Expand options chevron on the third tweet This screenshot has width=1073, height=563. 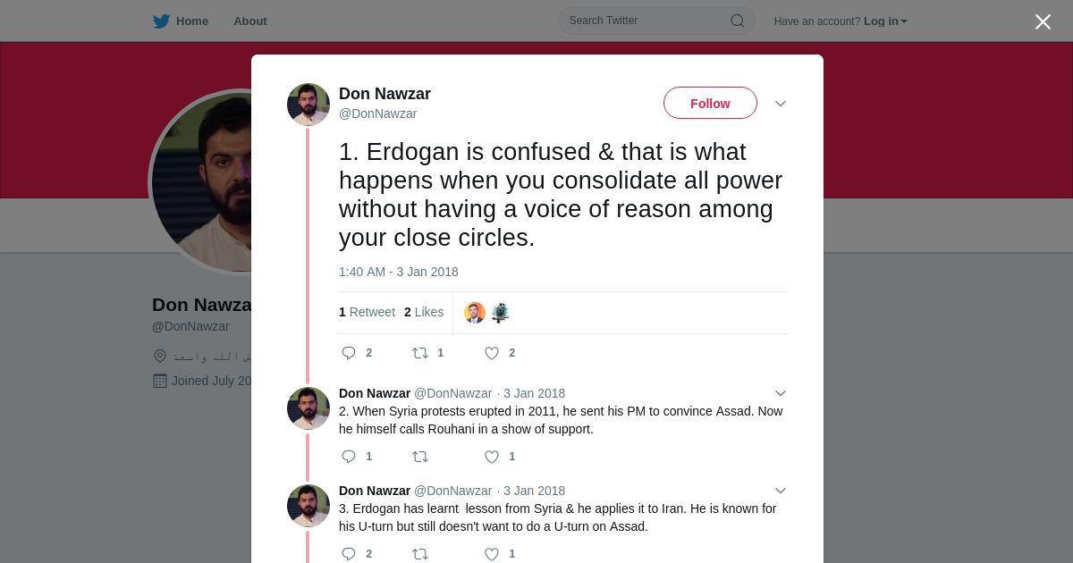pos(781,491)
